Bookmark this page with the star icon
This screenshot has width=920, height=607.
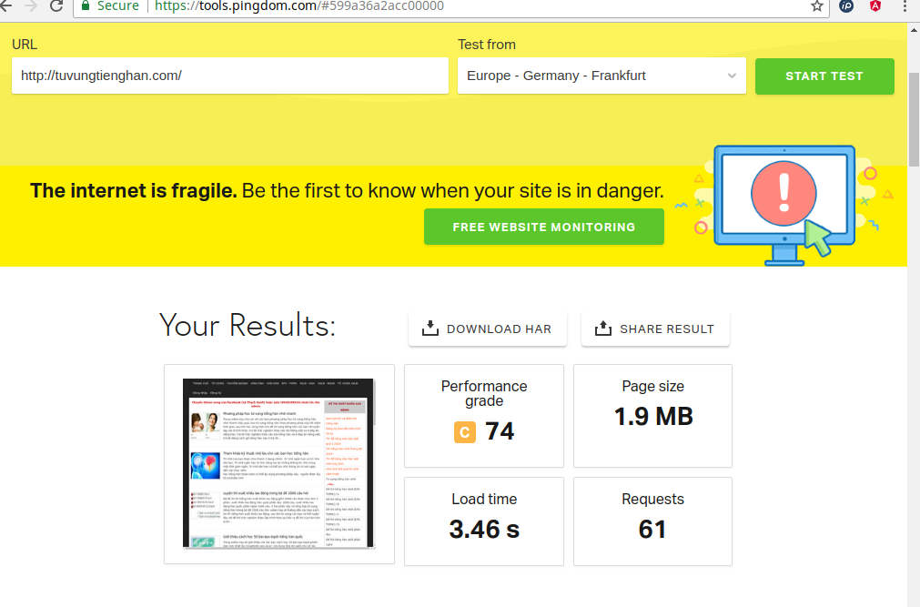(x=817, y=5)
